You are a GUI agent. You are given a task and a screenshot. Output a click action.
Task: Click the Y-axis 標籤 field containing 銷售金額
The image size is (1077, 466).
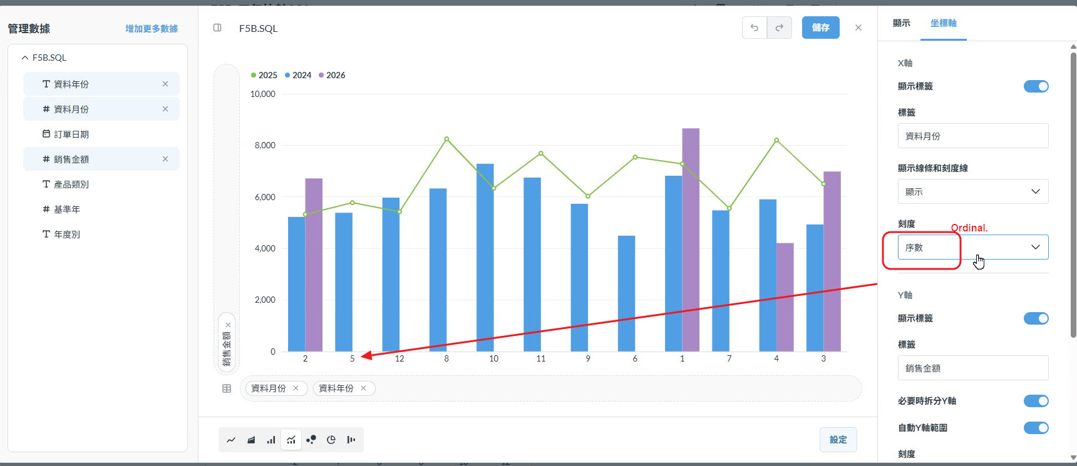click(x=972, y=368)
